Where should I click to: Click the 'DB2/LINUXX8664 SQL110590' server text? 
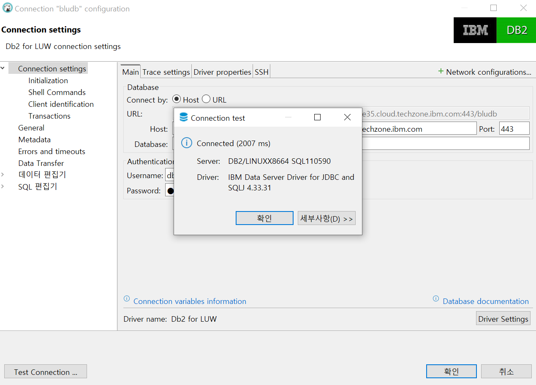279,161
